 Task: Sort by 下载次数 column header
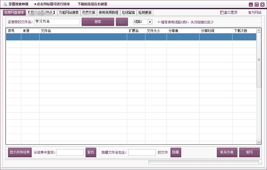pos(244,31)
